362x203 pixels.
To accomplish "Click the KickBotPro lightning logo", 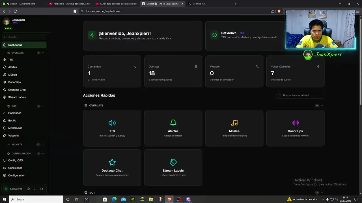I will tap(6, 189).
